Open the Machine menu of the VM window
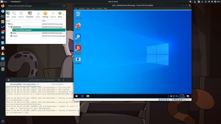This screenshot has width=221, height=124. tap(81, 8)
